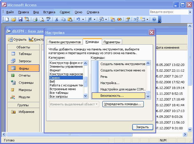The height and width of the screenshot is (144, 194).
Task: Click the File search toolbar icon
Action: (27, 19)
